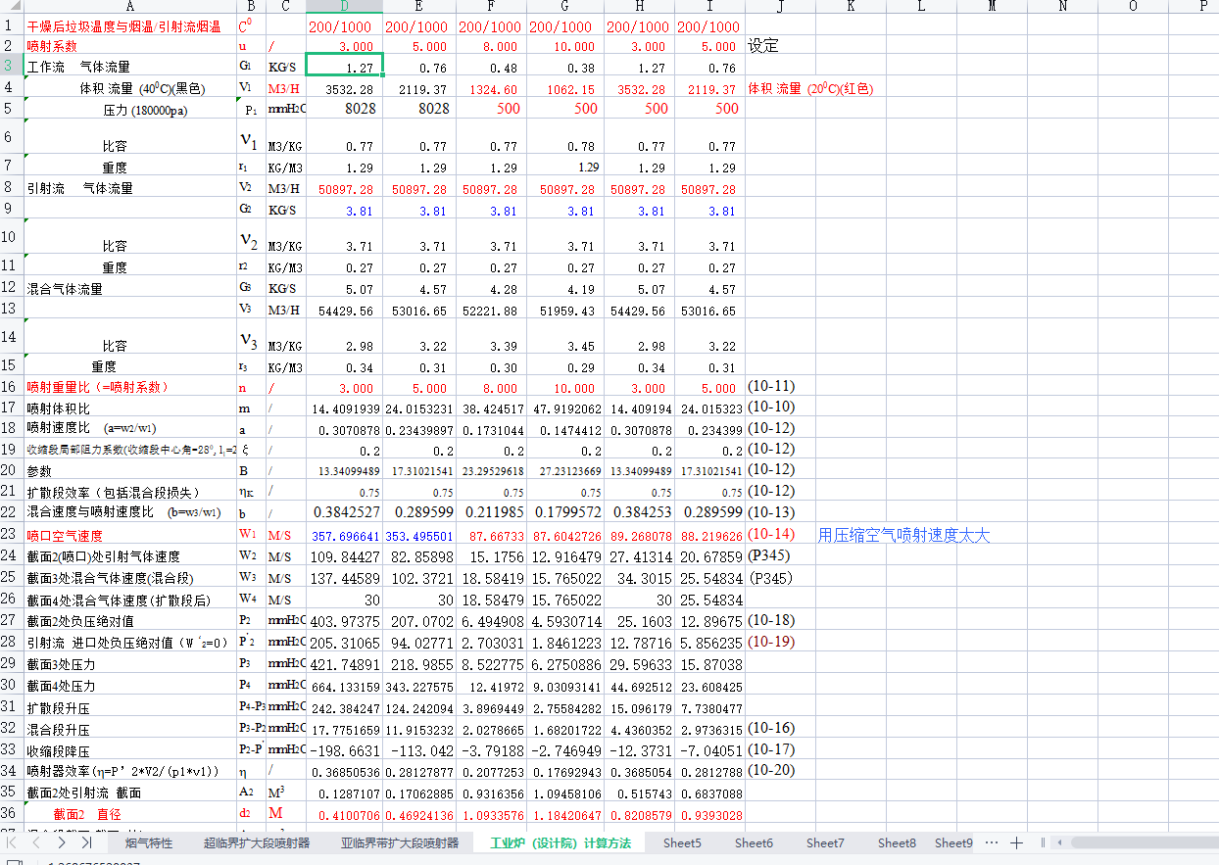Viewport: 1219px width, 865px height.
Task: Select the 工业炉 (设计院) 计算方法 tab
Action: click(561, 842)
